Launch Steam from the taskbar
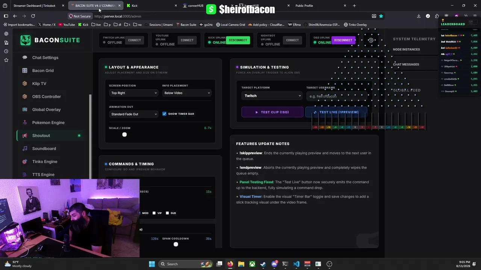The width and height of the screenshot is (481, 270). coord(263,264)
